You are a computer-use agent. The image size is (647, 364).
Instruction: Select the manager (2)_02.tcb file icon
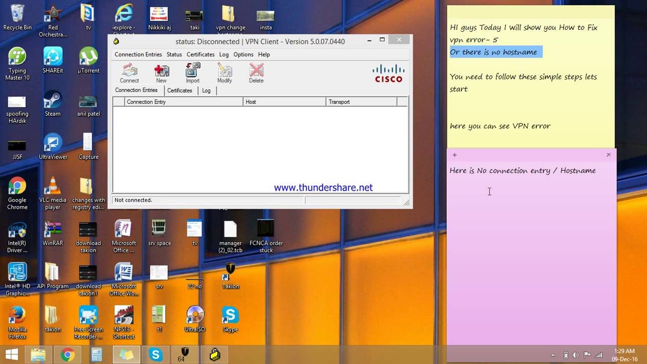pyautogui.click(x=230, y=237)
